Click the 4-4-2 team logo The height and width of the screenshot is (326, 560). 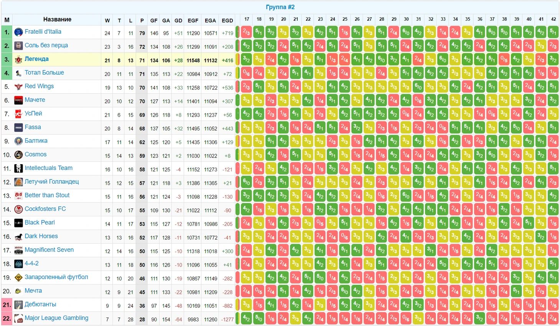coord(18,264)
